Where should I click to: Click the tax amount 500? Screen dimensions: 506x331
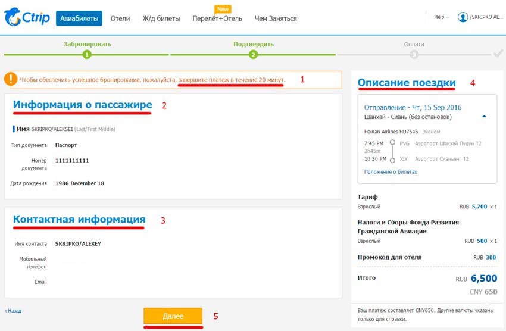click(482, 241)
